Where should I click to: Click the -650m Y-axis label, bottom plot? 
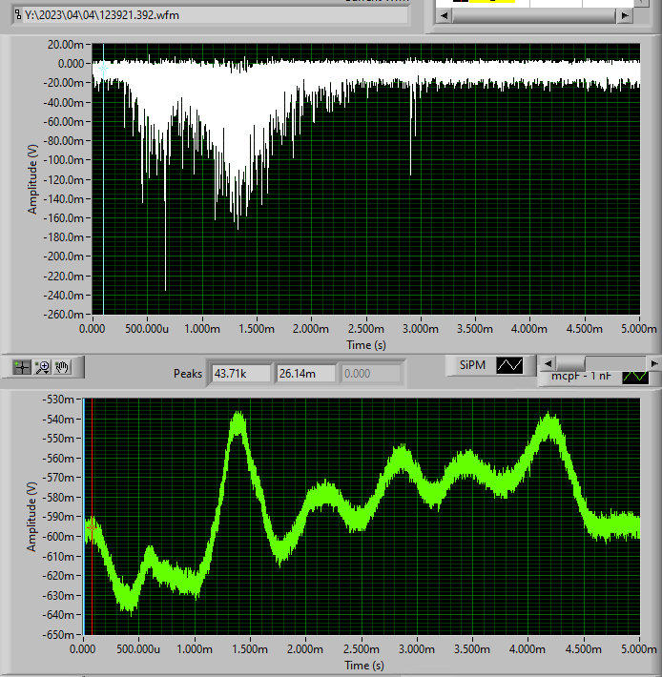point(58,635)
